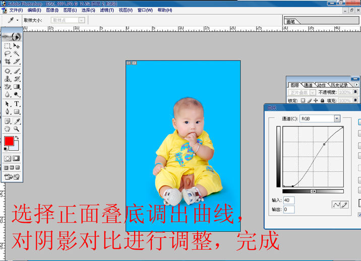Open the 帮助 menu
The image size is (361, 261).
(x=164, y=10)
